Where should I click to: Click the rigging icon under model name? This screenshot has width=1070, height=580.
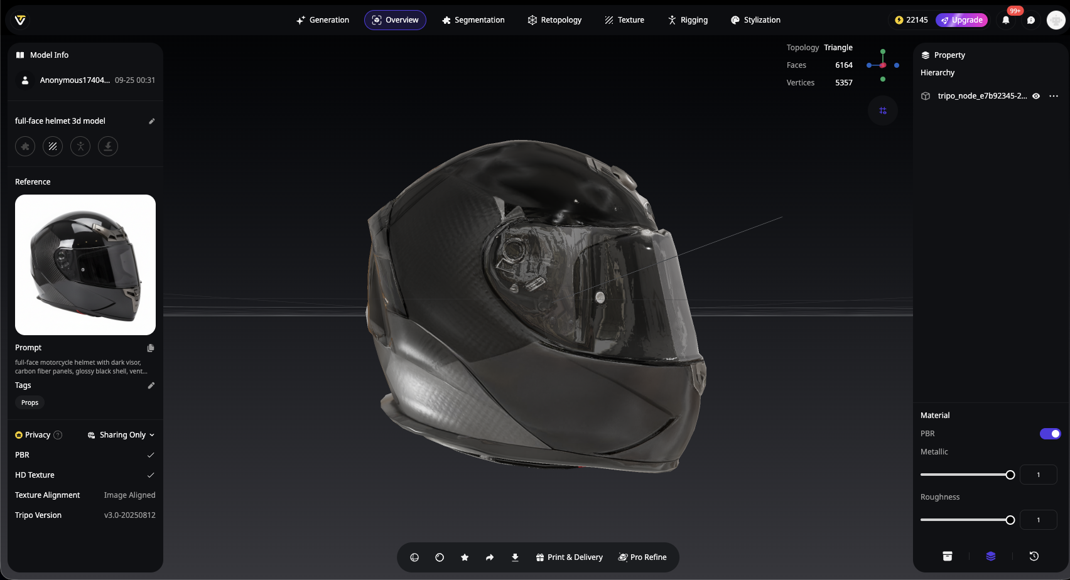80,146
